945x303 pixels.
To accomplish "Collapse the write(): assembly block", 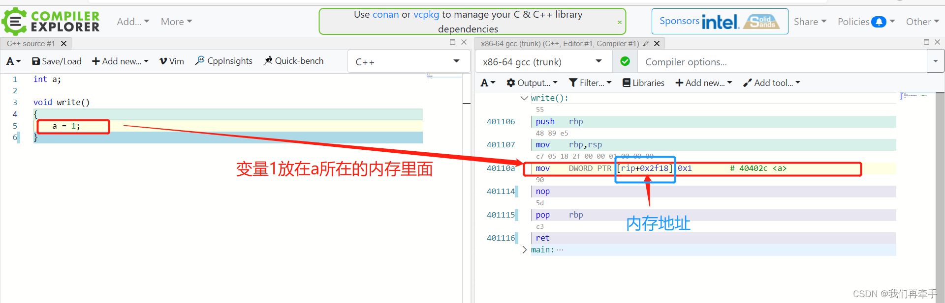I will 524,98.
